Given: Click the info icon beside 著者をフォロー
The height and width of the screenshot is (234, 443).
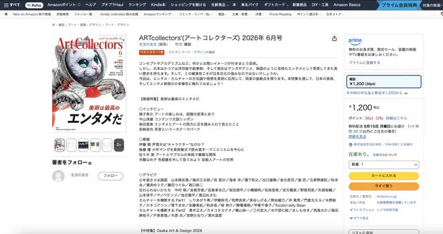Looking at the screenshot, I should tap(90, 163).
